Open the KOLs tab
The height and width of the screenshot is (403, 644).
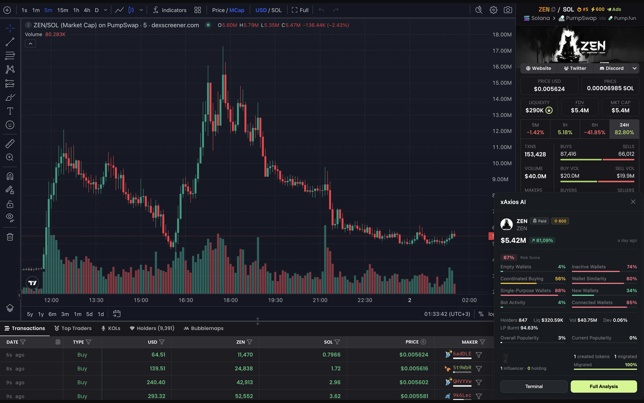pos(111,328)
